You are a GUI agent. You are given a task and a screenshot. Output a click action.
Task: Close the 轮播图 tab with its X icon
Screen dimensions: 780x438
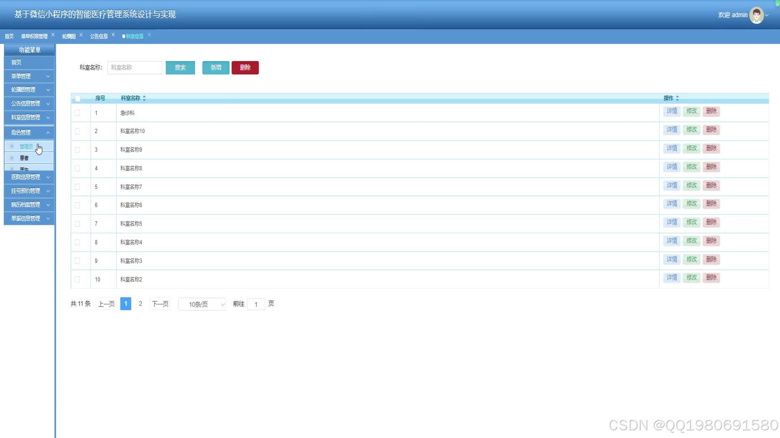click(x=81, y=35)
